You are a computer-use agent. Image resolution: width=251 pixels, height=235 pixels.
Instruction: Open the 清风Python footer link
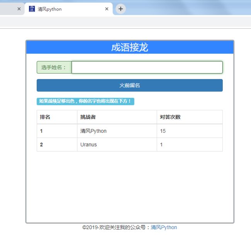tap(164, 227)
